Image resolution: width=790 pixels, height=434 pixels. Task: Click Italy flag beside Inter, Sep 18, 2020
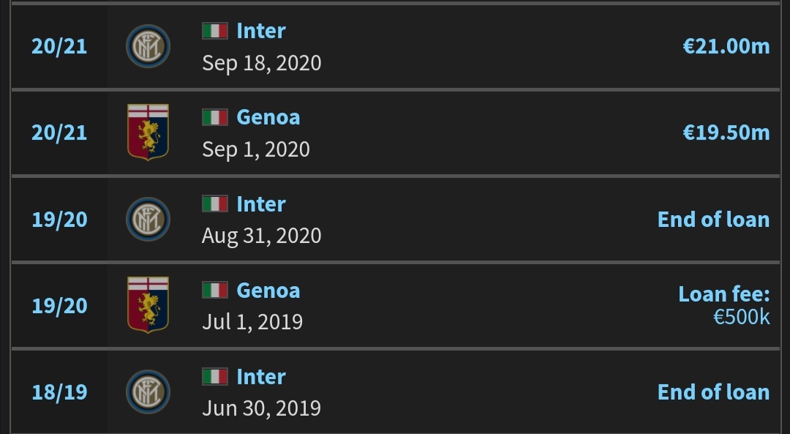click(x=215, y=31)
